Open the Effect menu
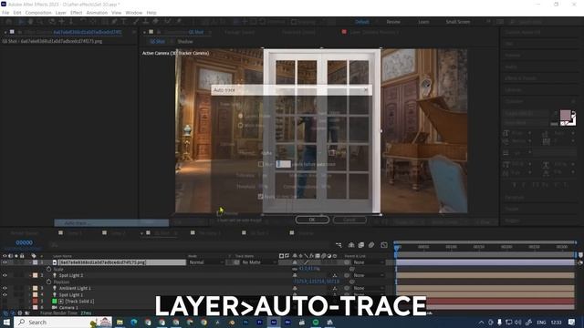This screenshot has height=328, width=584. point(76,13)
